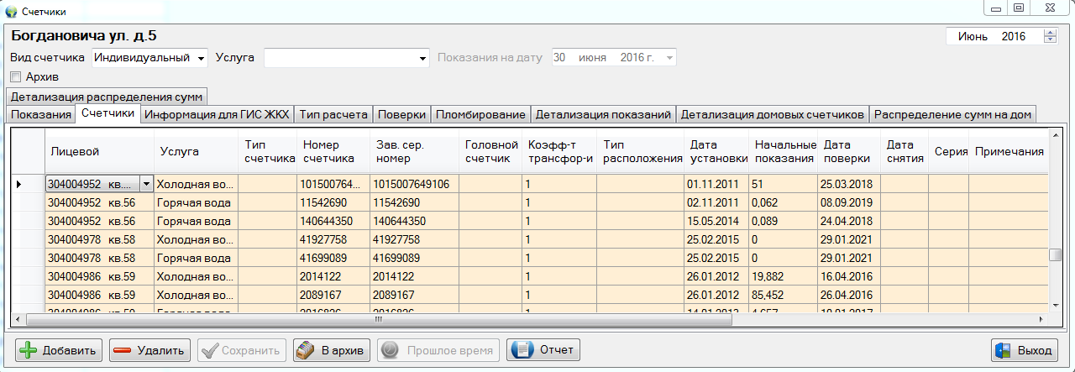Open the Отчет report button

pos(544,350)
